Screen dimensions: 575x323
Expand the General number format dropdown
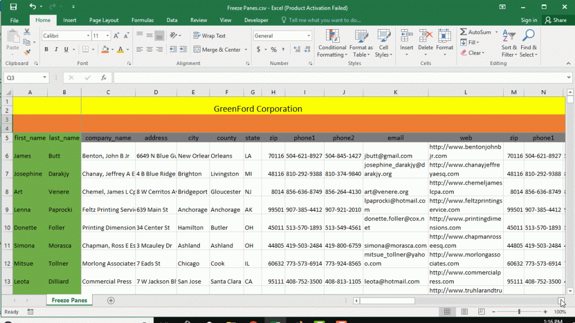(308, 36)
